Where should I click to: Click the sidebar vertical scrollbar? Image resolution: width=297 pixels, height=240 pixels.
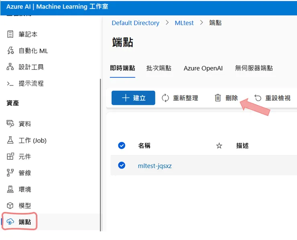[100, 155]
